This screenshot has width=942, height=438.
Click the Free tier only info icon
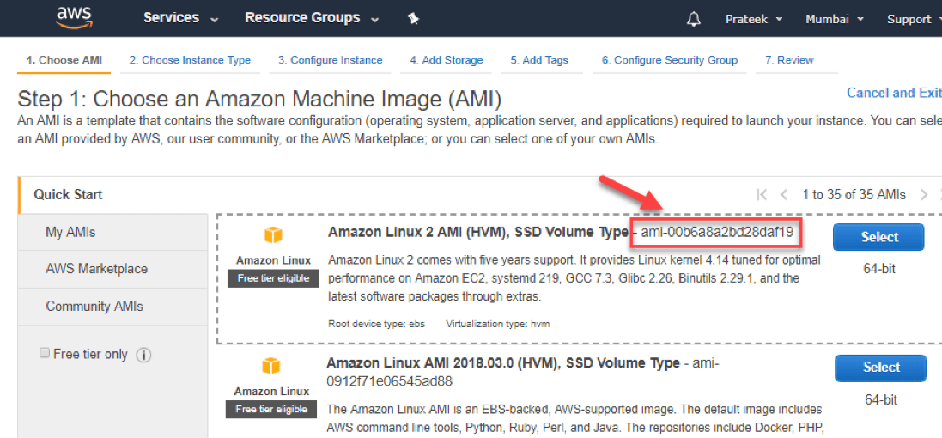pyautogui.click(x=143, y=355)
